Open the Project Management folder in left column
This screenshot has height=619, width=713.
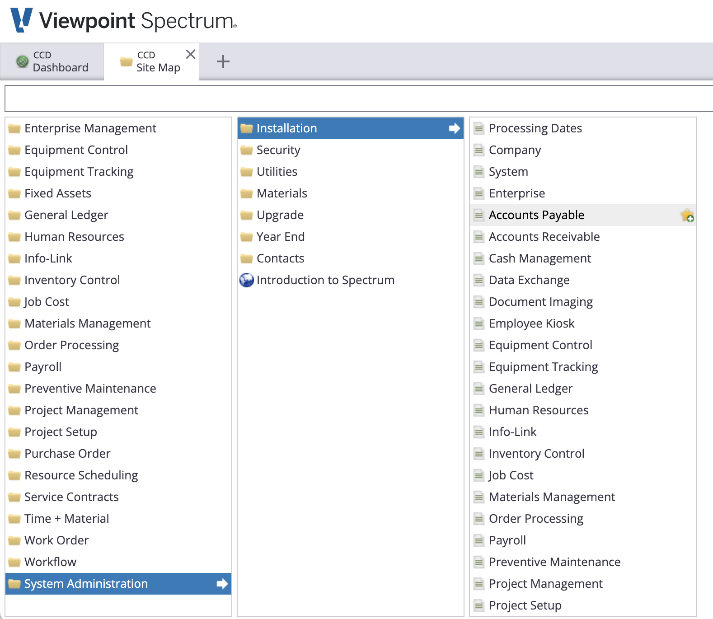[x=118, y=410]
